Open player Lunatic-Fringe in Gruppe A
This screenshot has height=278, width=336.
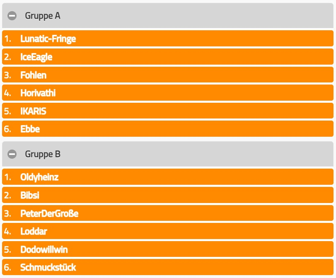(48, 39)
